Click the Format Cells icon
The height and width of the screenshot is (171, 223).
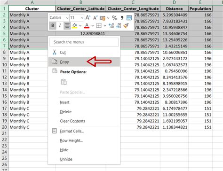pyautogui.click(x=55, y=131)
